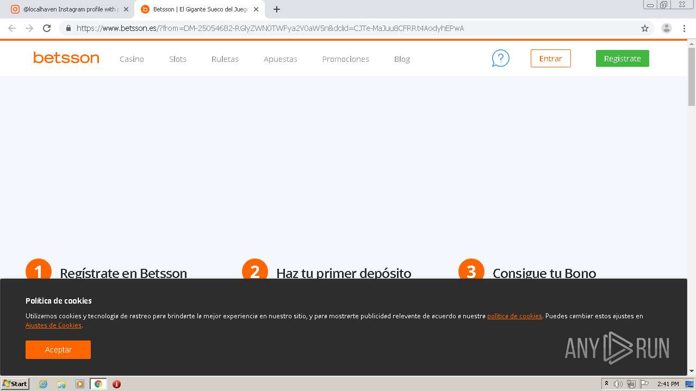Click the scrollbar down arrow
The height and width of the screenshot is (391, 696).
click(x=692, y=371)
